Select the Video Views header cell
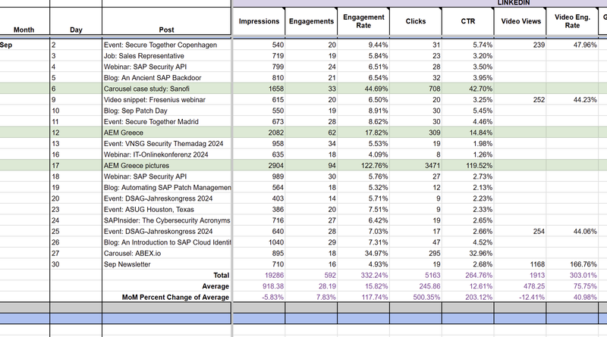Screen dimensions: 607x337 pos(521,21)
